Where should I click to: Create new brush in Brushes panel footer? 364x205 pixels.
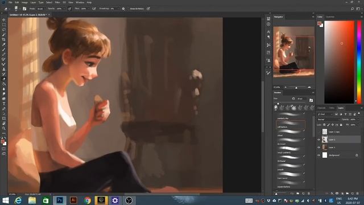303,194
